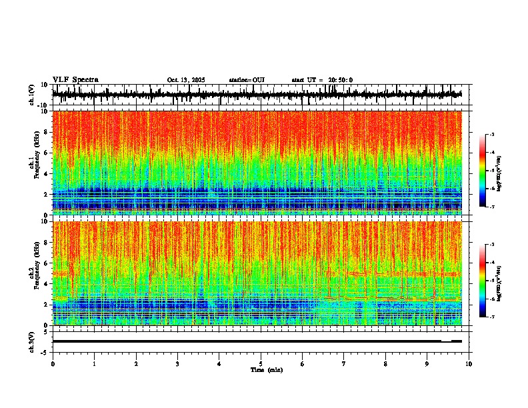Click the "8" kHz tick on ch.1 spectrogram
The height and width of the screenshot is (408, 528).
tap(46, 132)
